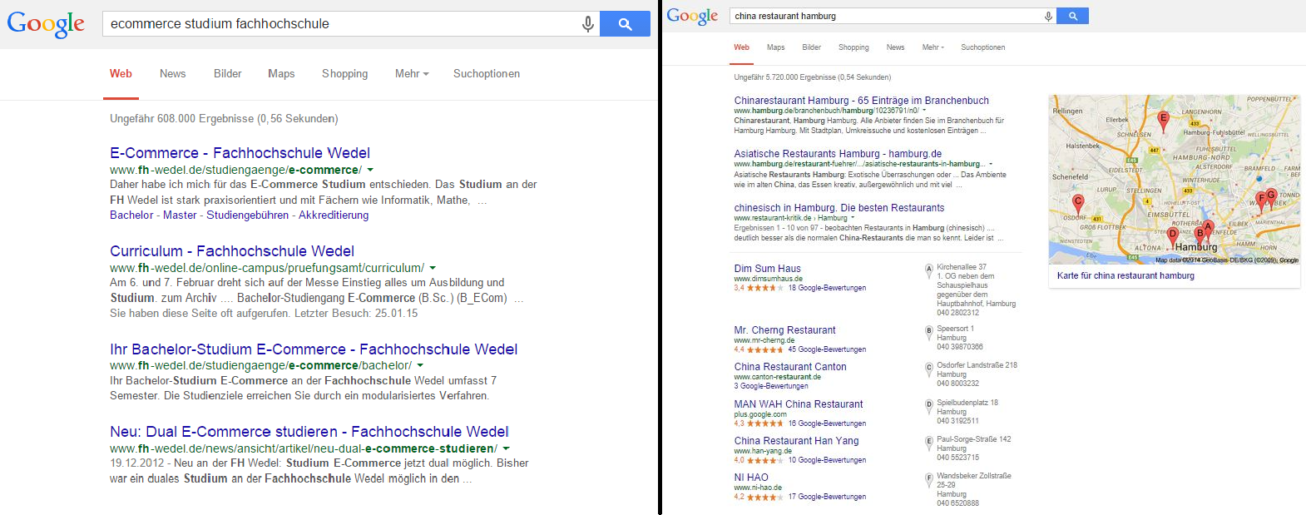This screenshot has width=1306, height=515.
Task: Click star rating of MAN WAH China Restaurant
Action: (764, 423)
